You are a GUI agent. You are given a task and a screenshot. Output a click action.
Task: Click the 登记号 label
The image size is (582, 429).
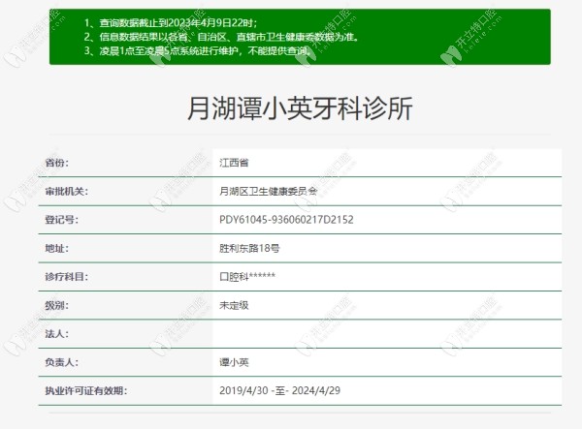click(x=62, y=220)
